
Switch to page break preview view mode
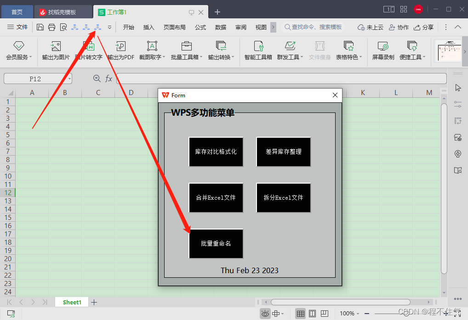[x=325, y=313]
